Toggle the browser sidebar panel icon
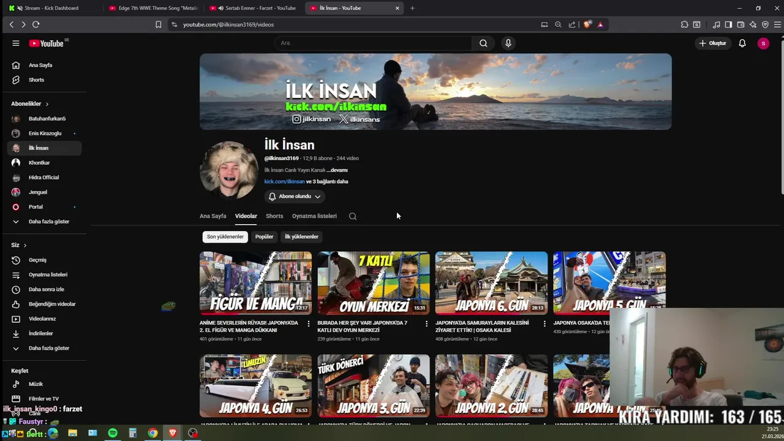Image resolution: width=784 pixels, height=441 pixels. pos(728,24)
